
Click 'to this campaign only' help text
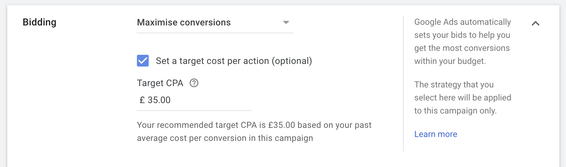pyautogui.click(x=455, y=111)
